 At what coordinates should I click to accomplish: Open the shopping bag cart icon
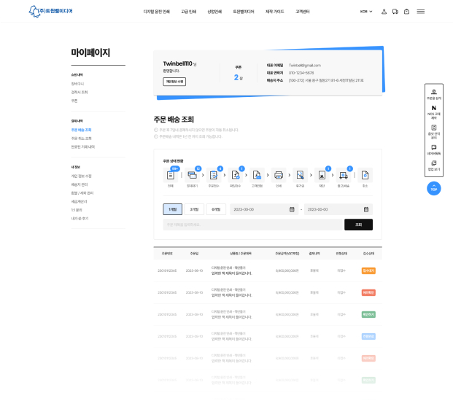click(406, 12)
